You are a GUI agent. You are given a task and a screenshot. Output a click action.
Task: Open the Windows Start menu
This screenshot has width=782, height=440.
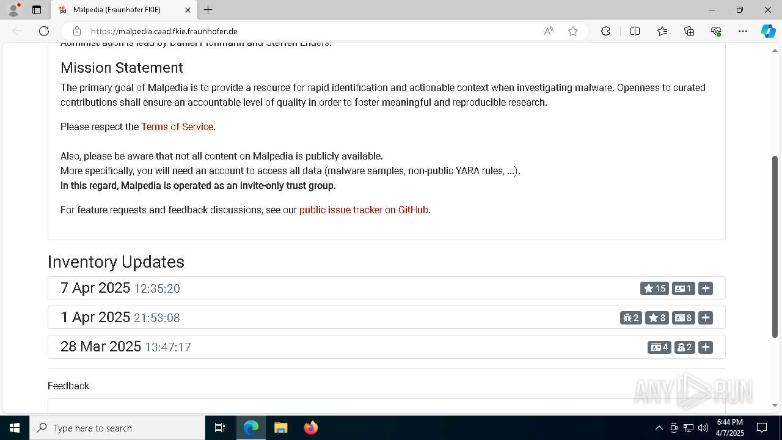[x=15, y=428]
